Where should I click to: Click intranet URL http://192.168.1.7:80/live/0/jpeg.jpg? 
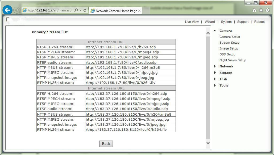point(120,78)
